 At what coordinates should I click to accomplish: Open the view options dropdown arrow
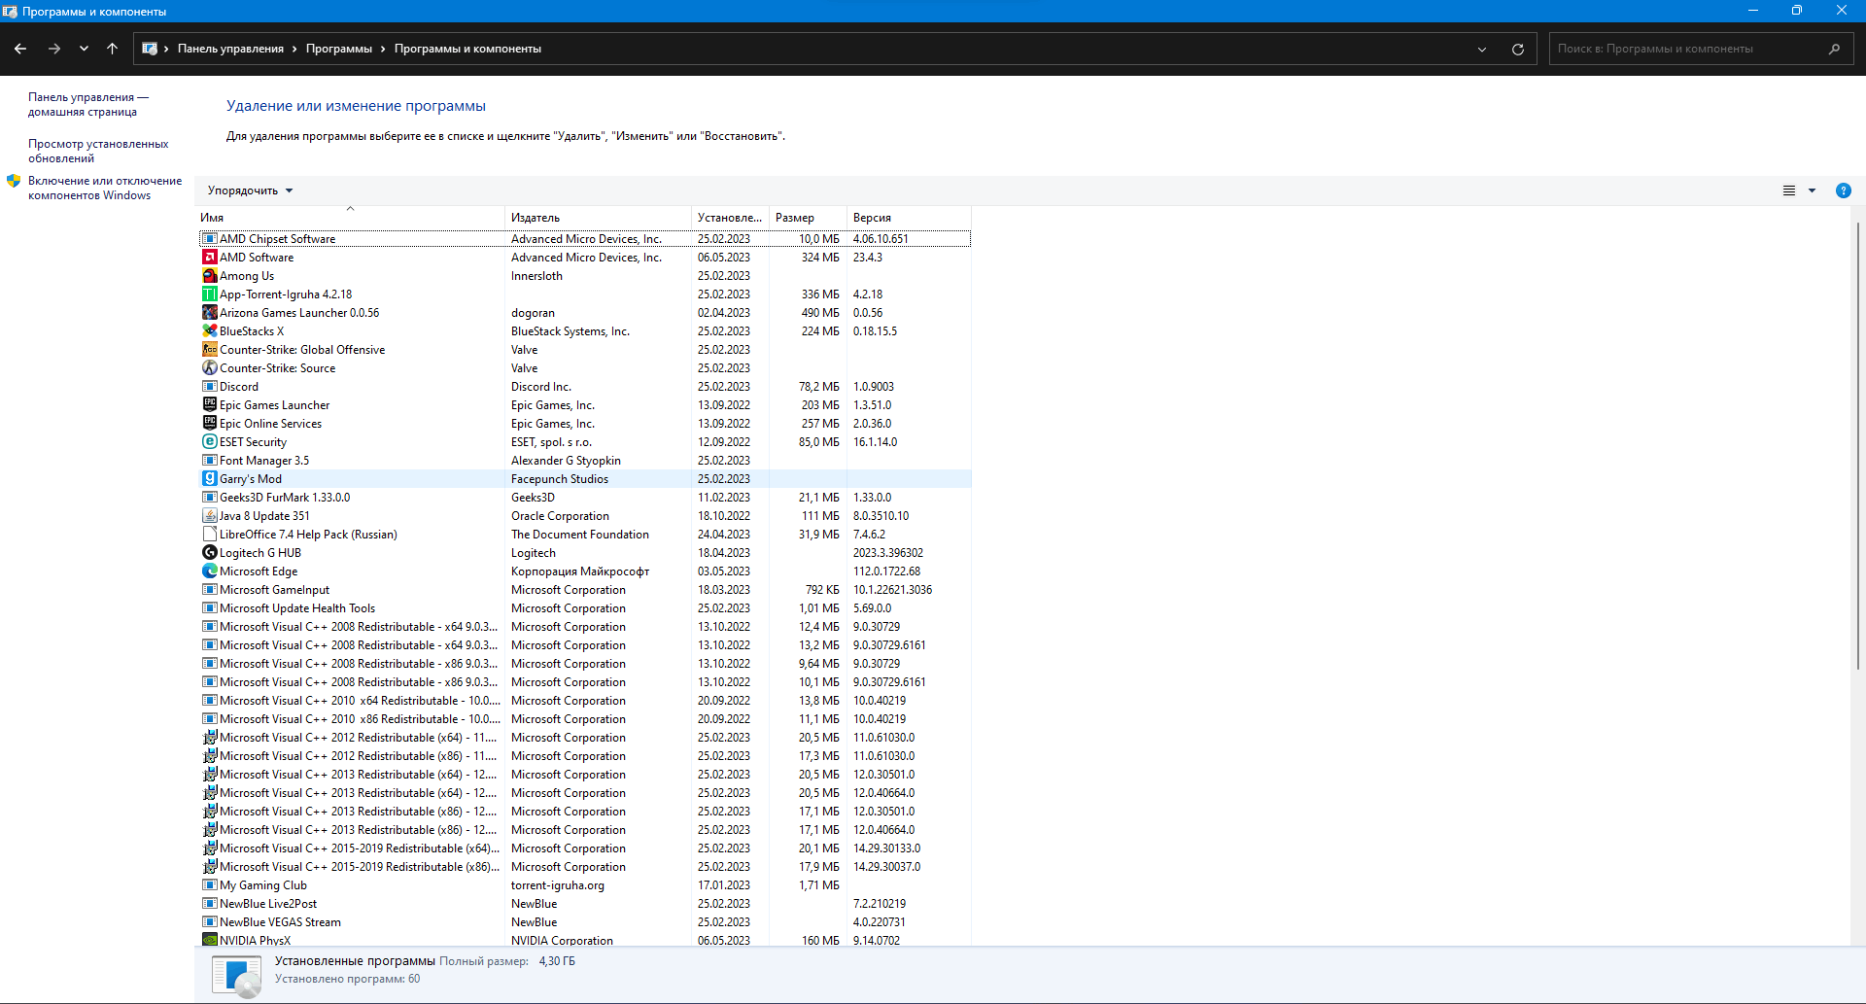pyautogui.click(x=1812, y=190)
